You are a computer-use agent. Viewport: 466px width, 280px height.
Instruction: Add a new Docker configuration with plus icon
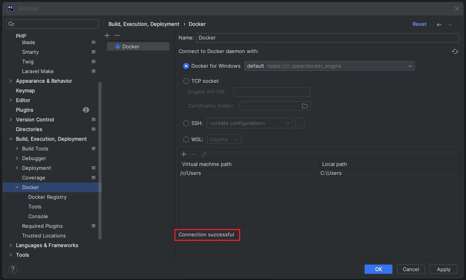(x=107, y=35)
